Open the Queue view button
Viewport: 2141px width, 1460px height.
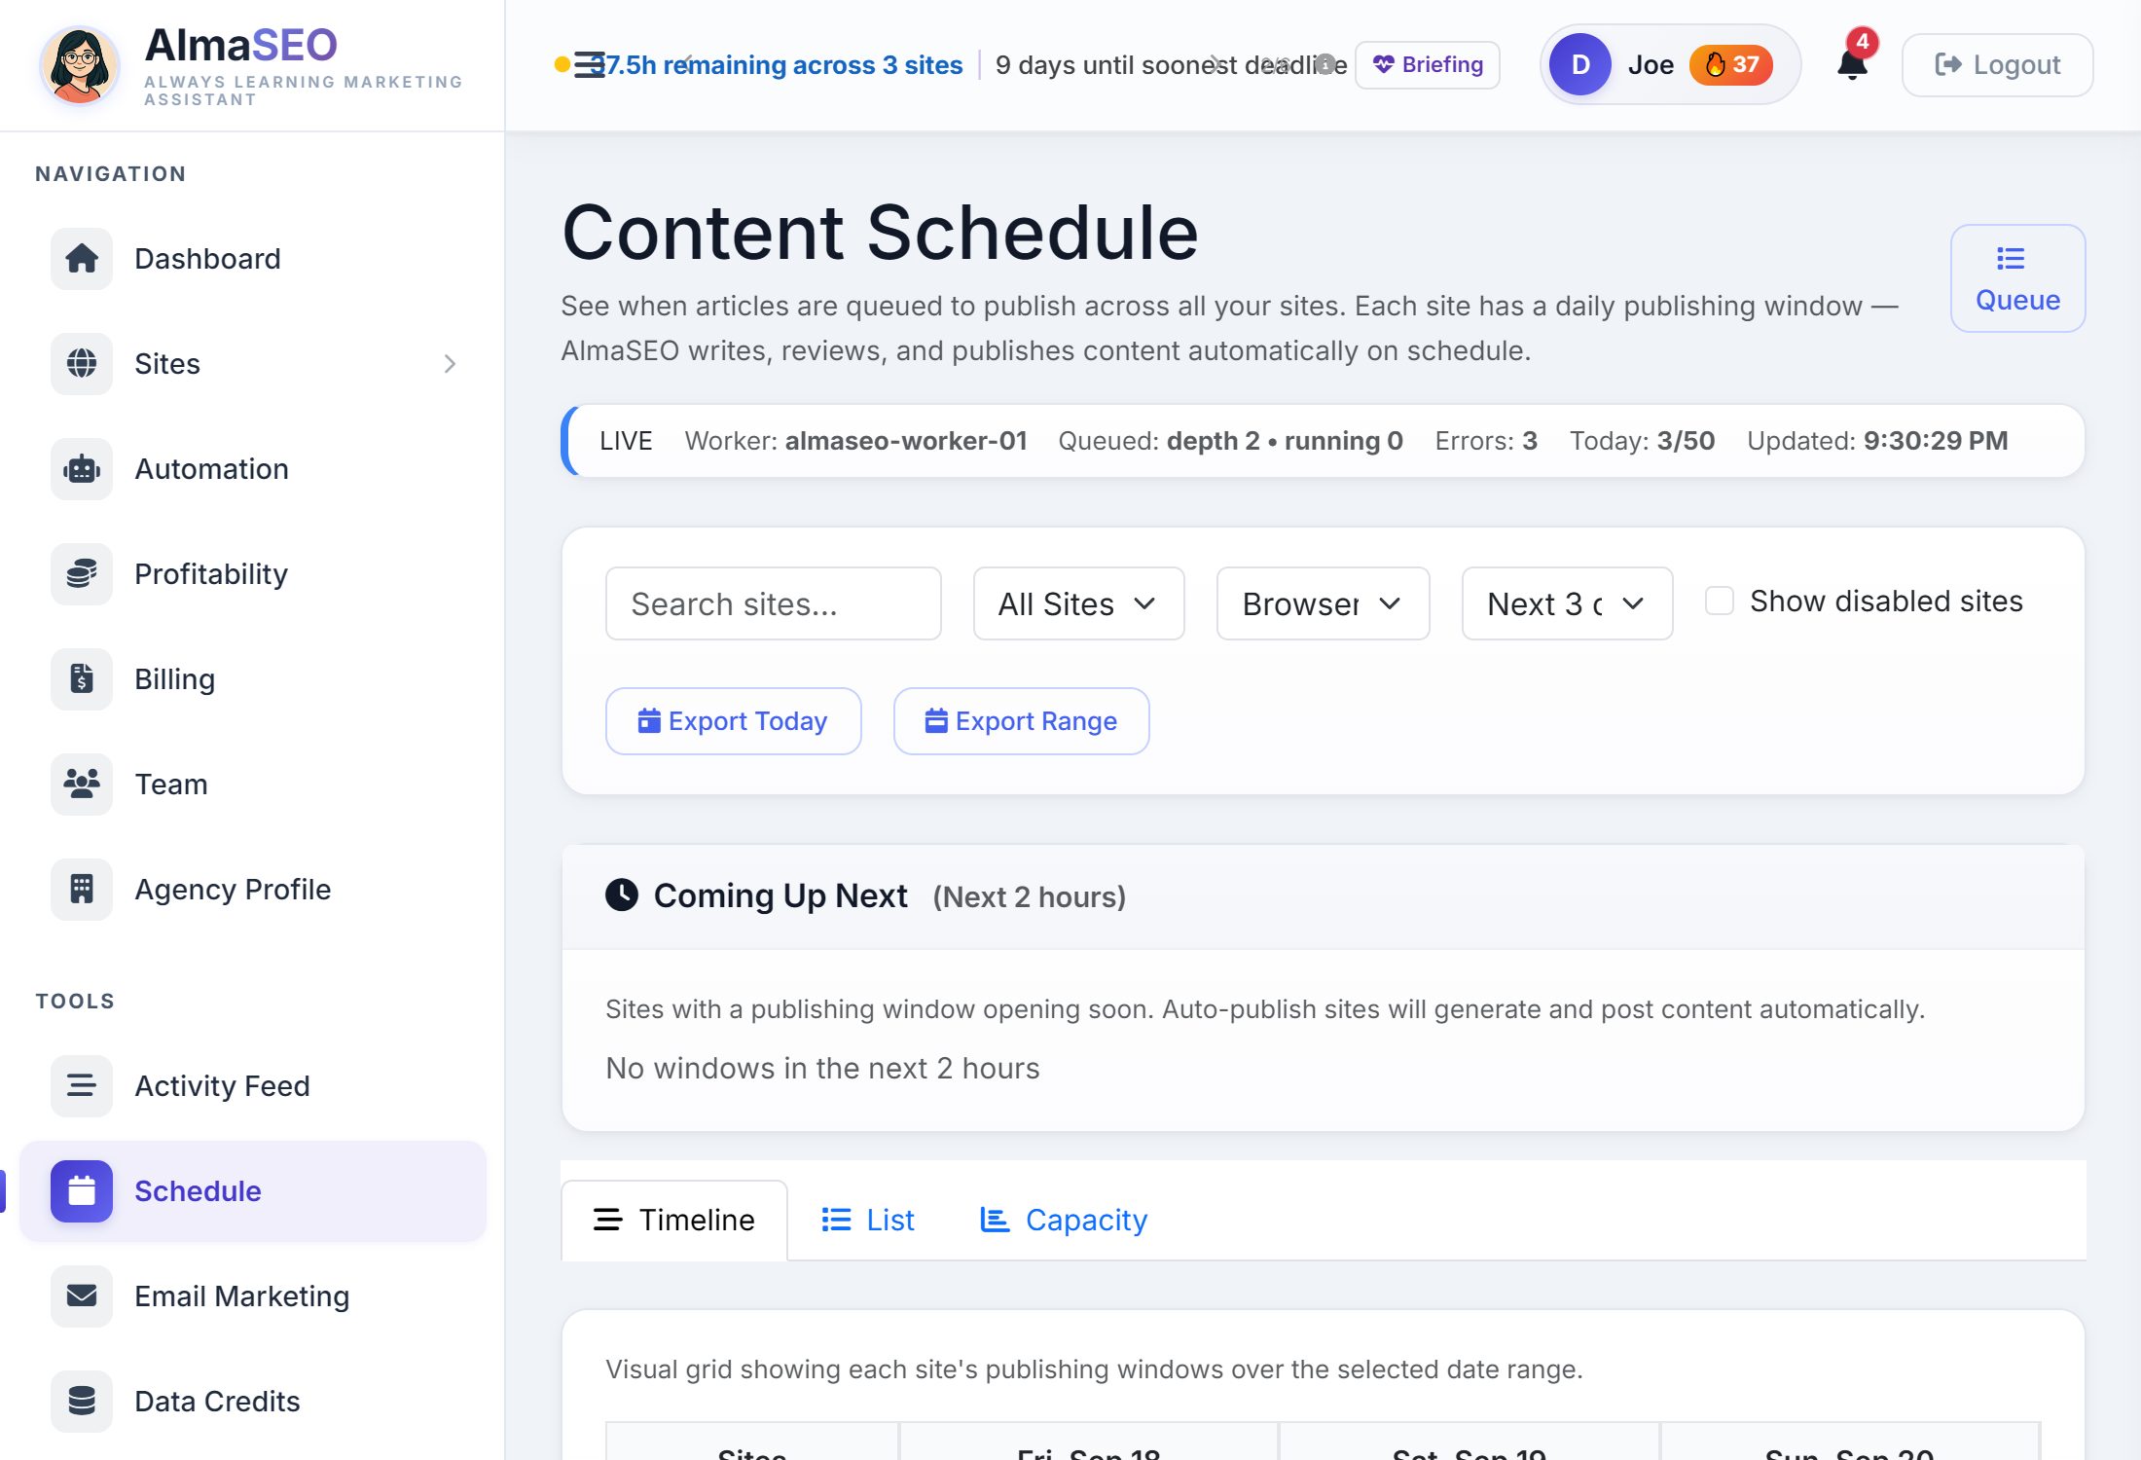tap(2017, 278)
